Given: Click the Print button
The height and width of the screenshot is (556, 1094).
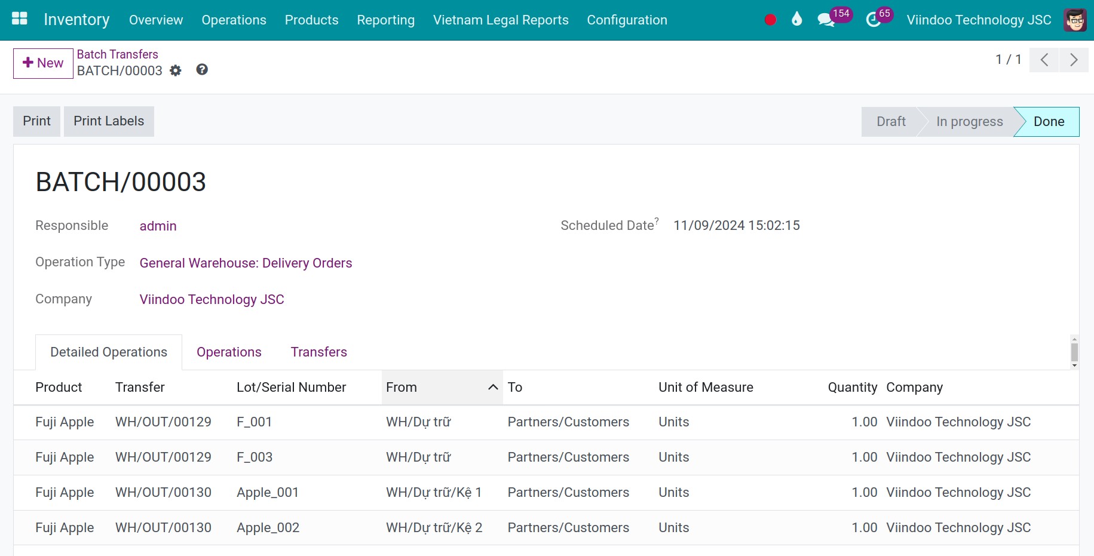Looking at the screenshot, I should [36, 121].
